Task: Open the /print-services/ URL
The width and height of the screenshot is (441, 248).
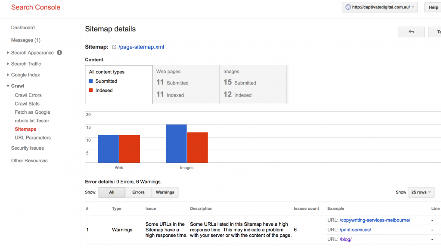Action: [x=355, y=230]
